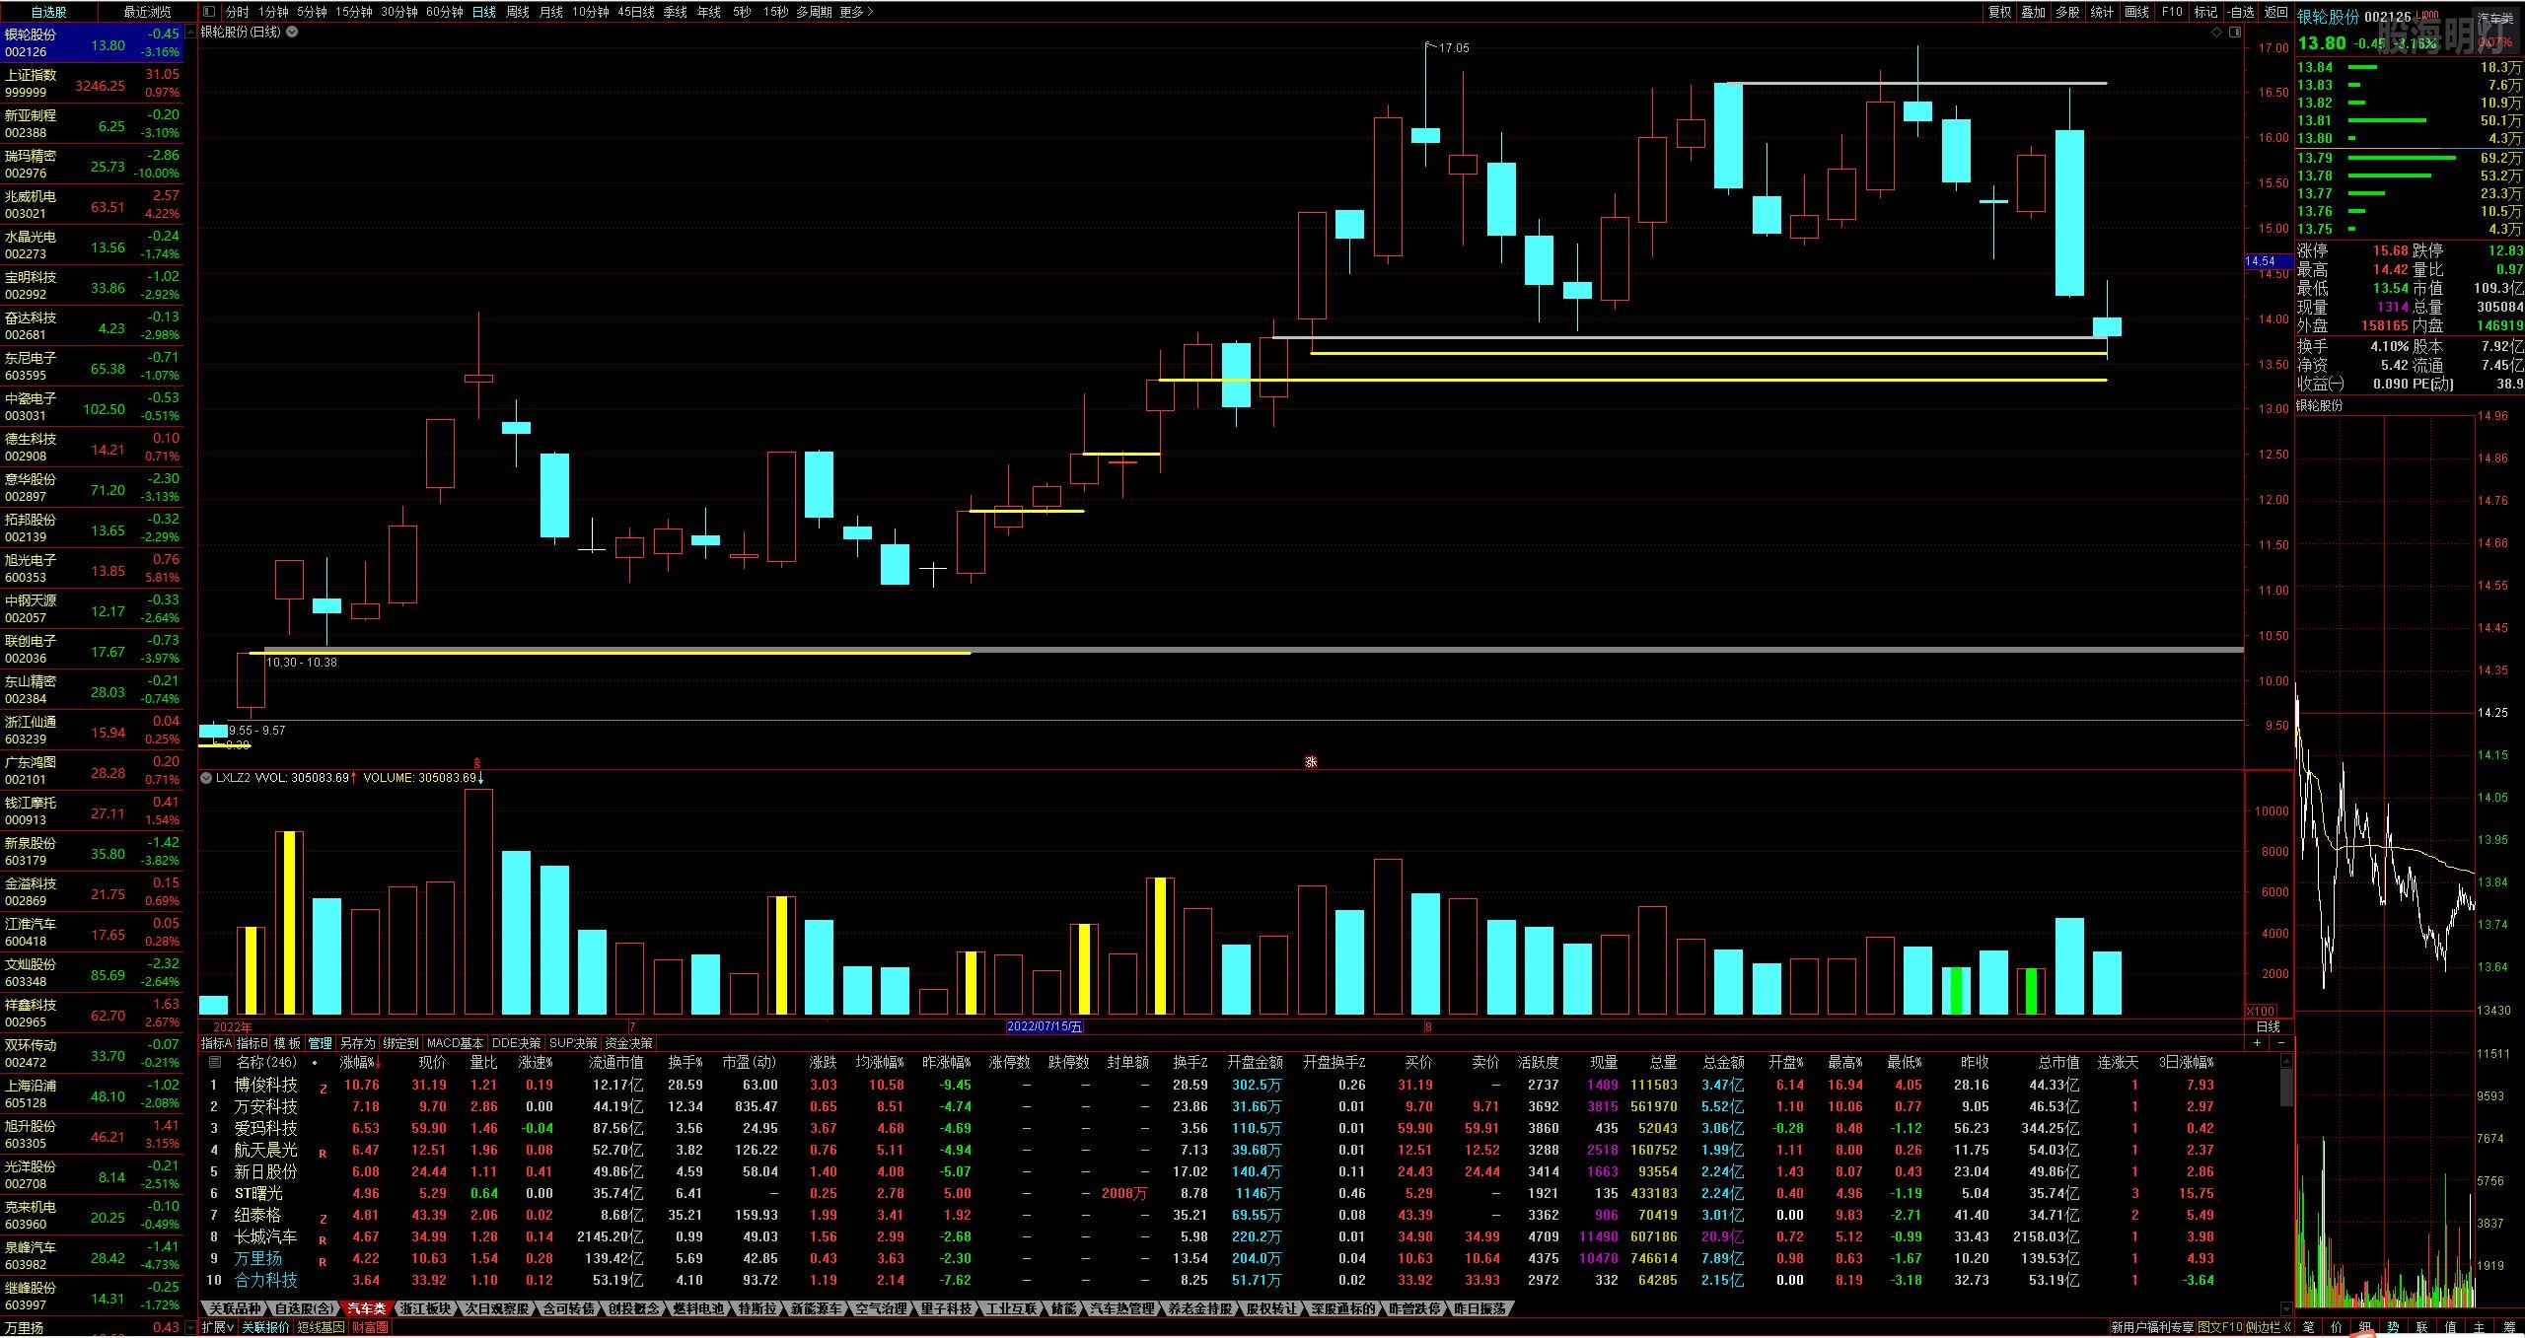Click the diamond icon at chart top right
This screenshot has height=1338, width=2525.
pyautogui.click(x=2216, y=32)
